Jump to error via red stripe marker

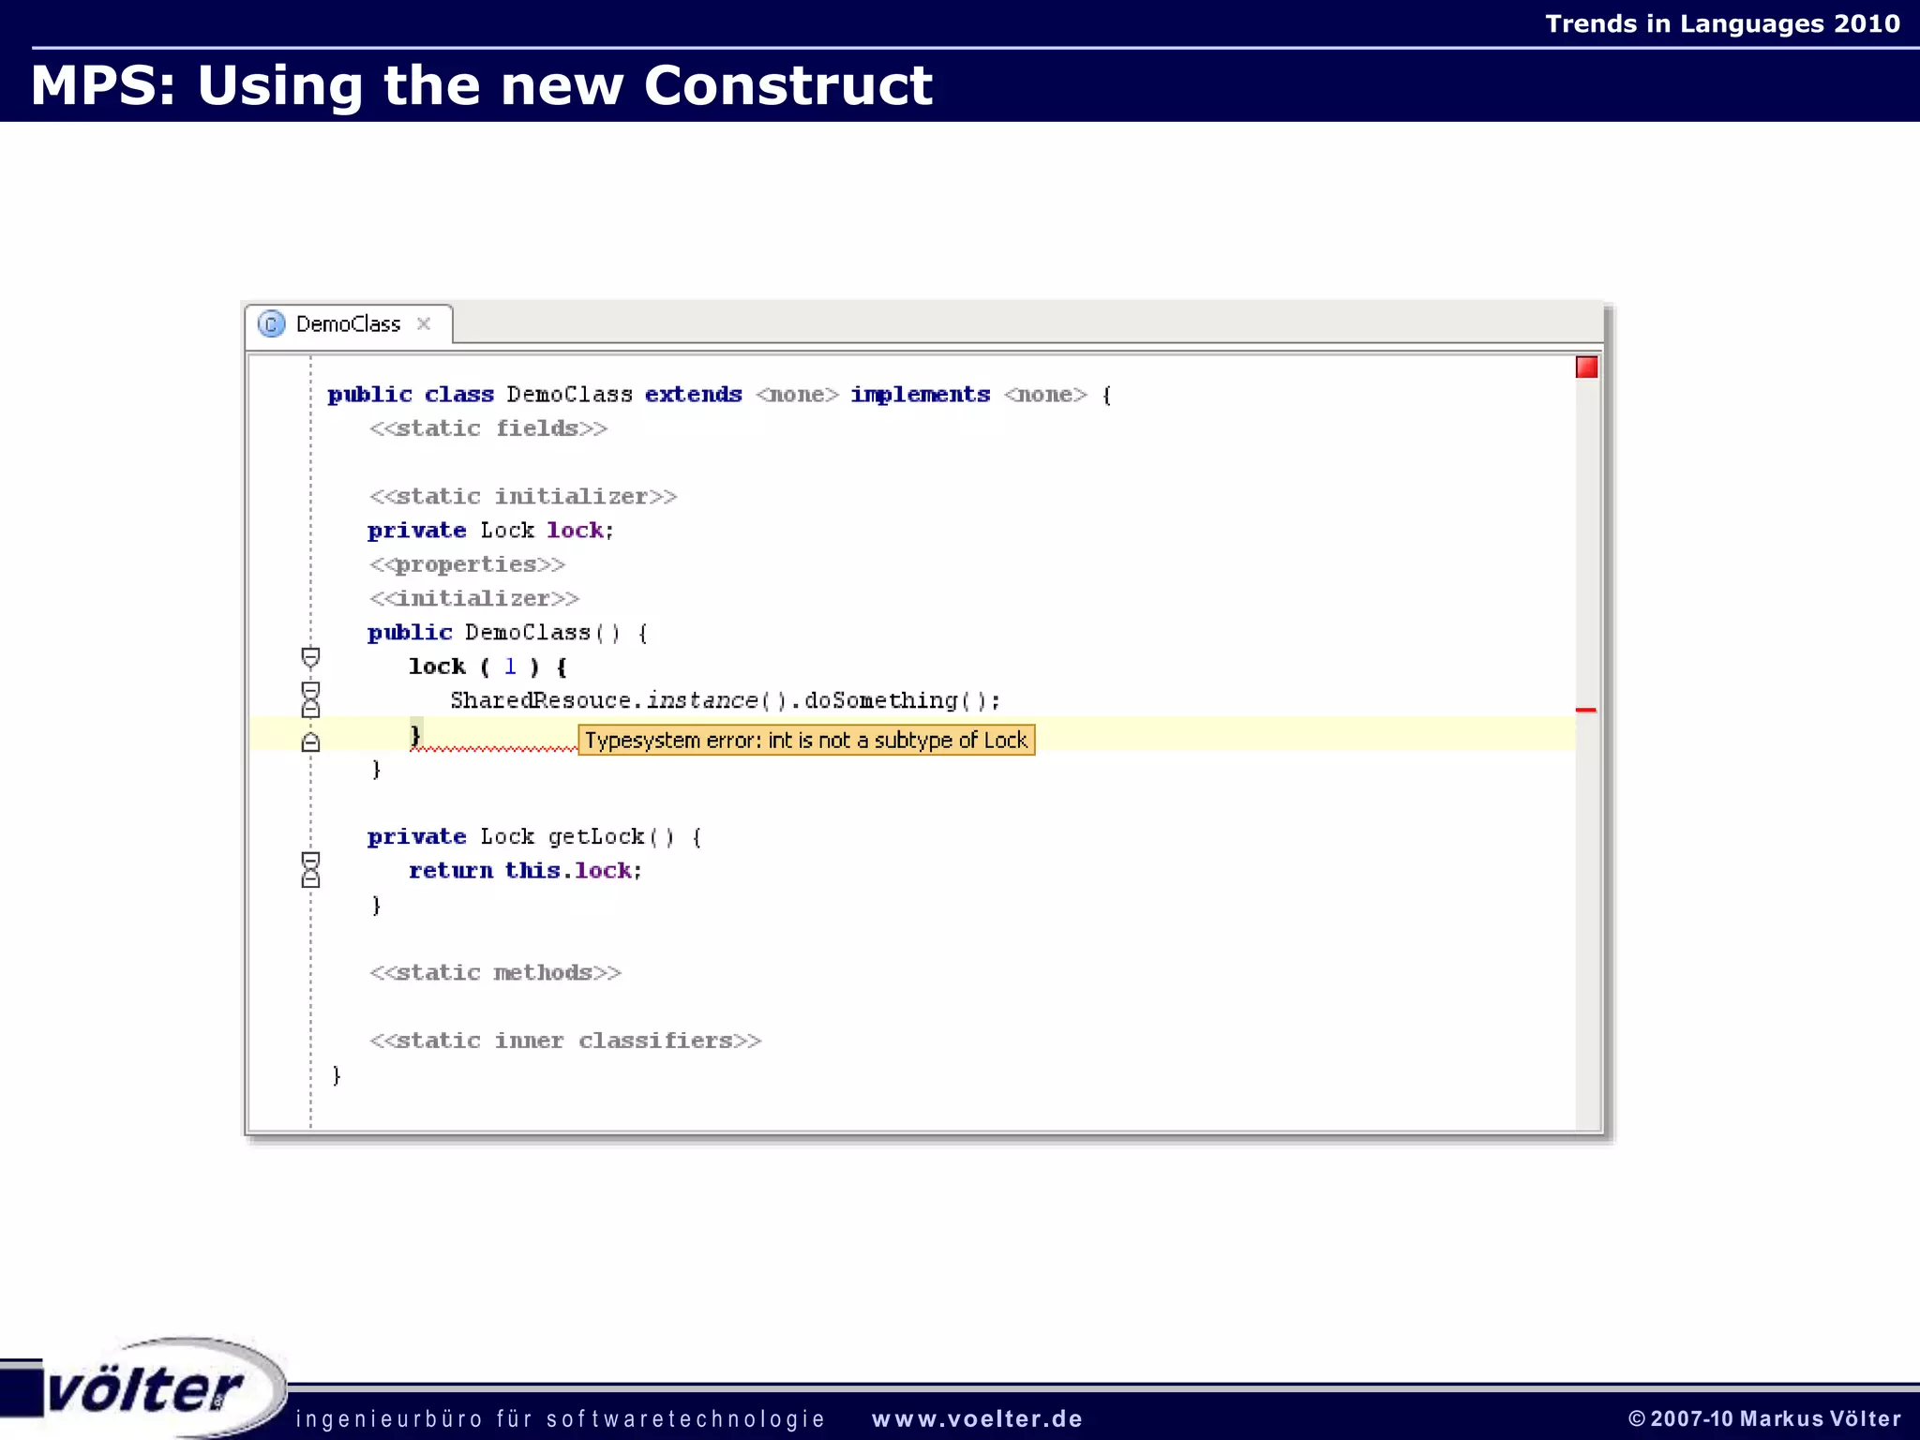point(1585,710)
